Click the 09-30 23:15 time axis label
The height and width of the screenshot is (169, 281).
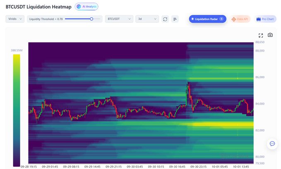point(198,167)
